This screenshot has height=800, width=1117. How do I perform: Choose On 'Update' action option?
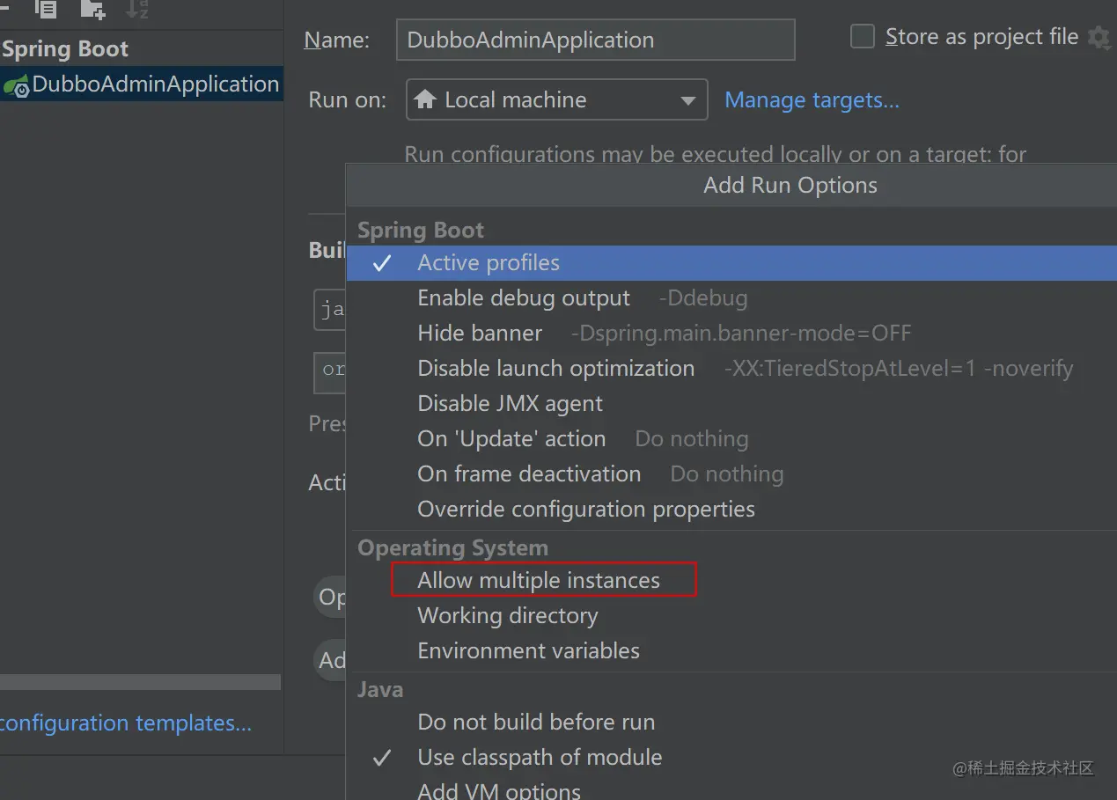pyautogui.click(x=731, y=439)
